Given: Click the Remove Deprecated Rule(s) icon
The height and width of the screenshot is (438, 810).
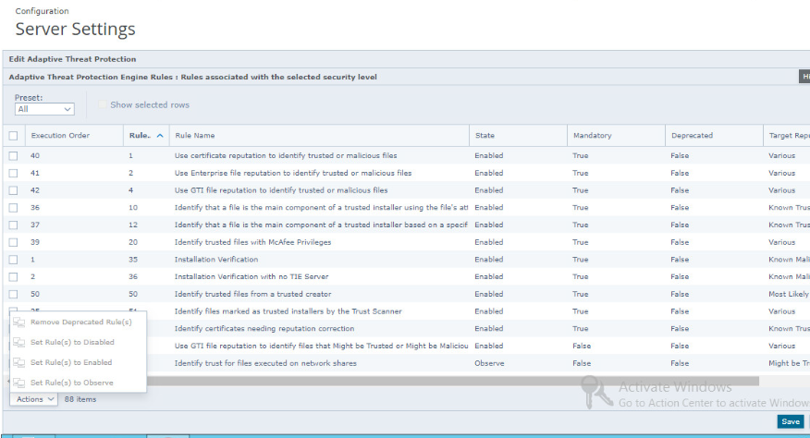Looking at the screenshot, I should click(19, 322).
